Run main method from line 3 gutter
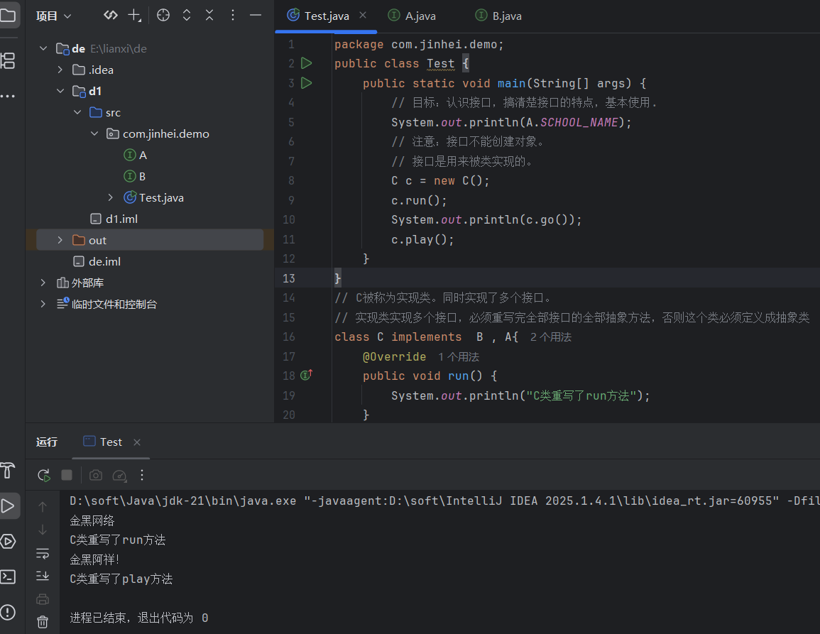 307,82
